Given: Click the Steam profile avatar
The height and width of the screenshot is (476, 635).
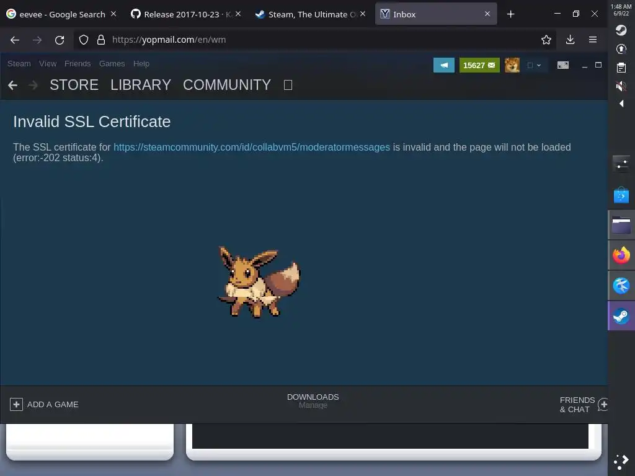Looking at the screenshot, I should [512, 65].
